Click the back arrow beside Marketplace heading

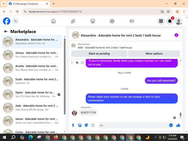click(x=6, y=31)
